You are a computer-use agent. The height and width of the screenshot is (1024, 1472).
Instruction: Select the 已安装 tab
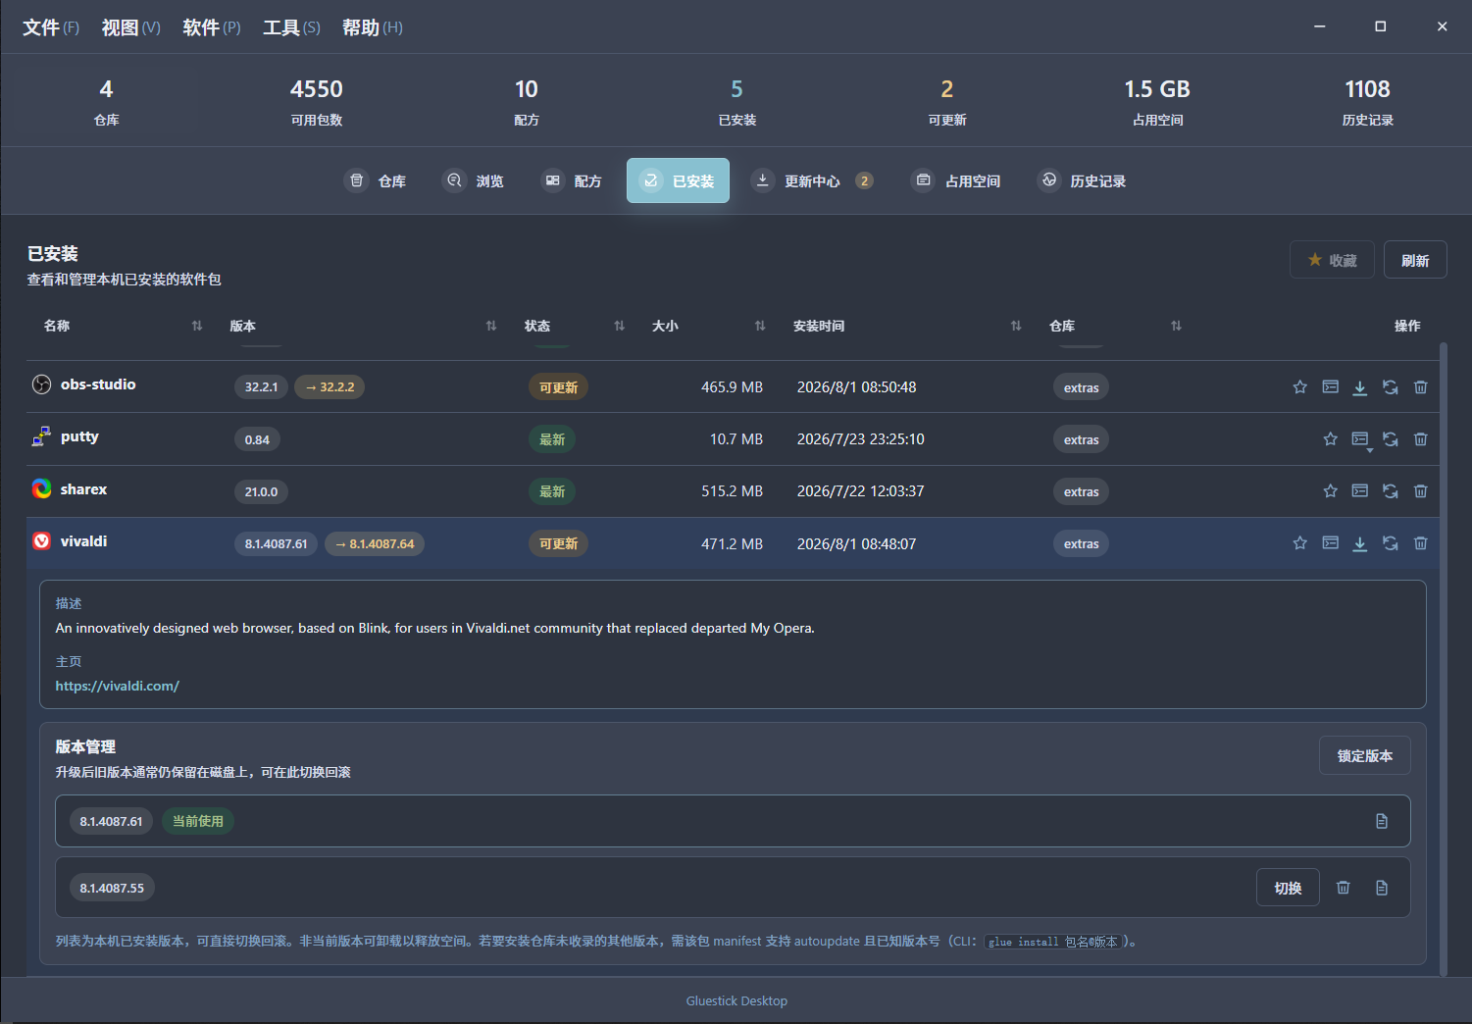pos(678,180)
